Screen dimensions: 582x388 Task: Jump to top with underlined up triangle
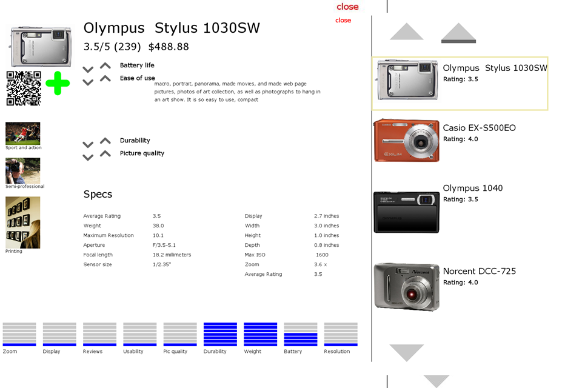click(458, 33)
